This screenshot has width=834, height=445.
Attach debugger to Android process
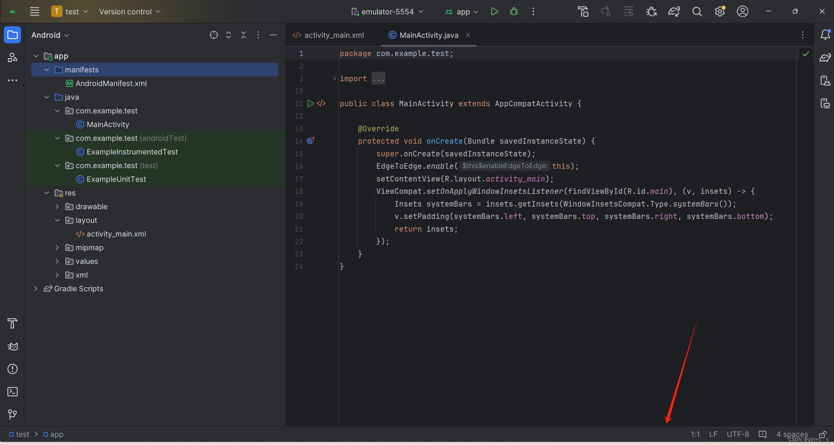(651, 12)
